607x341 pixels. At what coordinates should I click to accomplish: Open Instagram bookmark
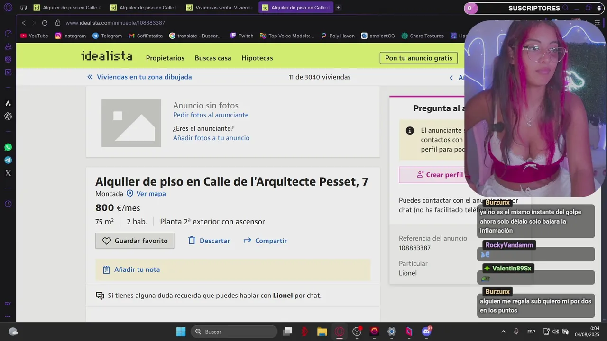(x=70, y=36)
